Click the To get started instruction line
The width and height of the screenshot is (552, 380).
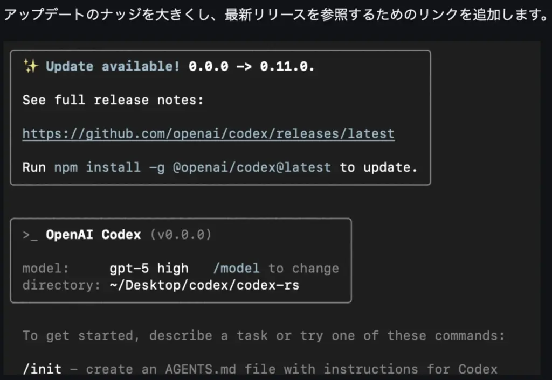[x=264, y=336]
